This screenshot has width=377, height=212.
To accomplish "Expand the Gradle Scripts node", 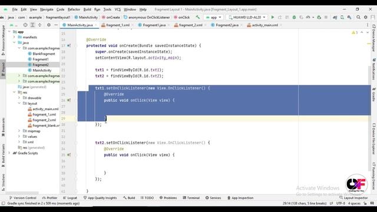I will click(9, 153).
